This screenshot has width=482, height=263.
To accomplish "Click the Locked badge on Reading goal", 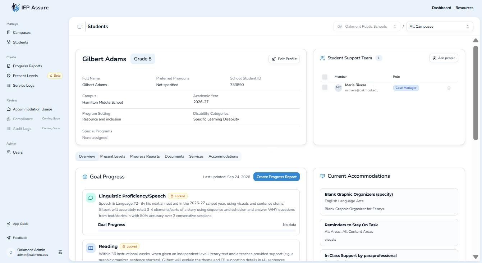I will [129, 246].
